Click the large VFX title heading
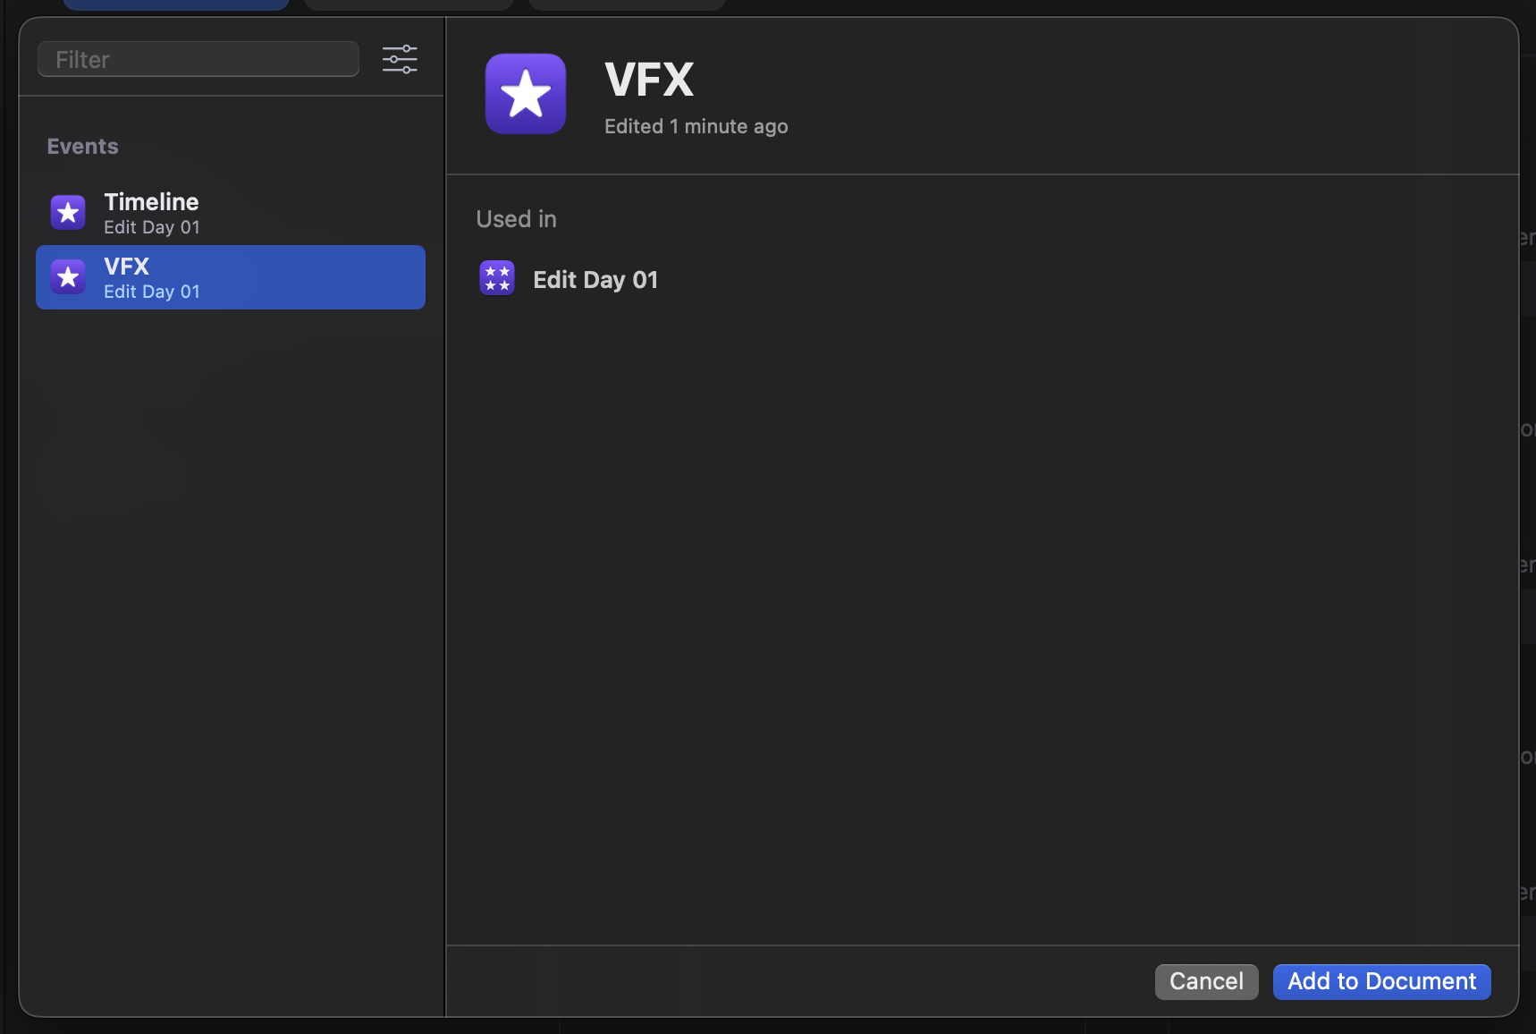Screen dimensions: 1536x1034 click(649, 80)
